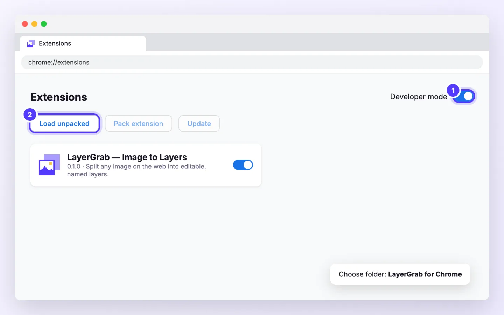This screenshot has height=315, width=504.
Task: Click the Extensions tab favicon
Action: click(x=31, y=44)
